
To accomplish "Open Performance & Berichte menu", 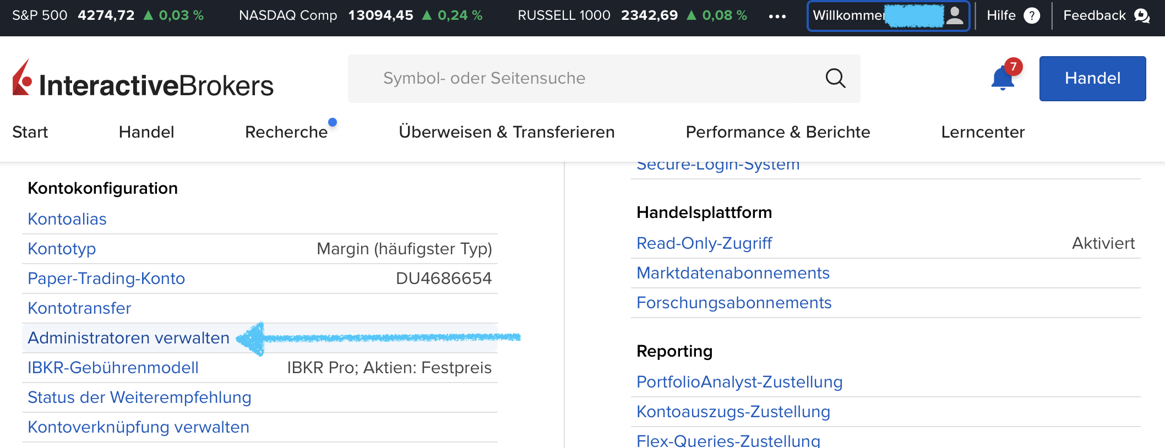I will point(778,132).
